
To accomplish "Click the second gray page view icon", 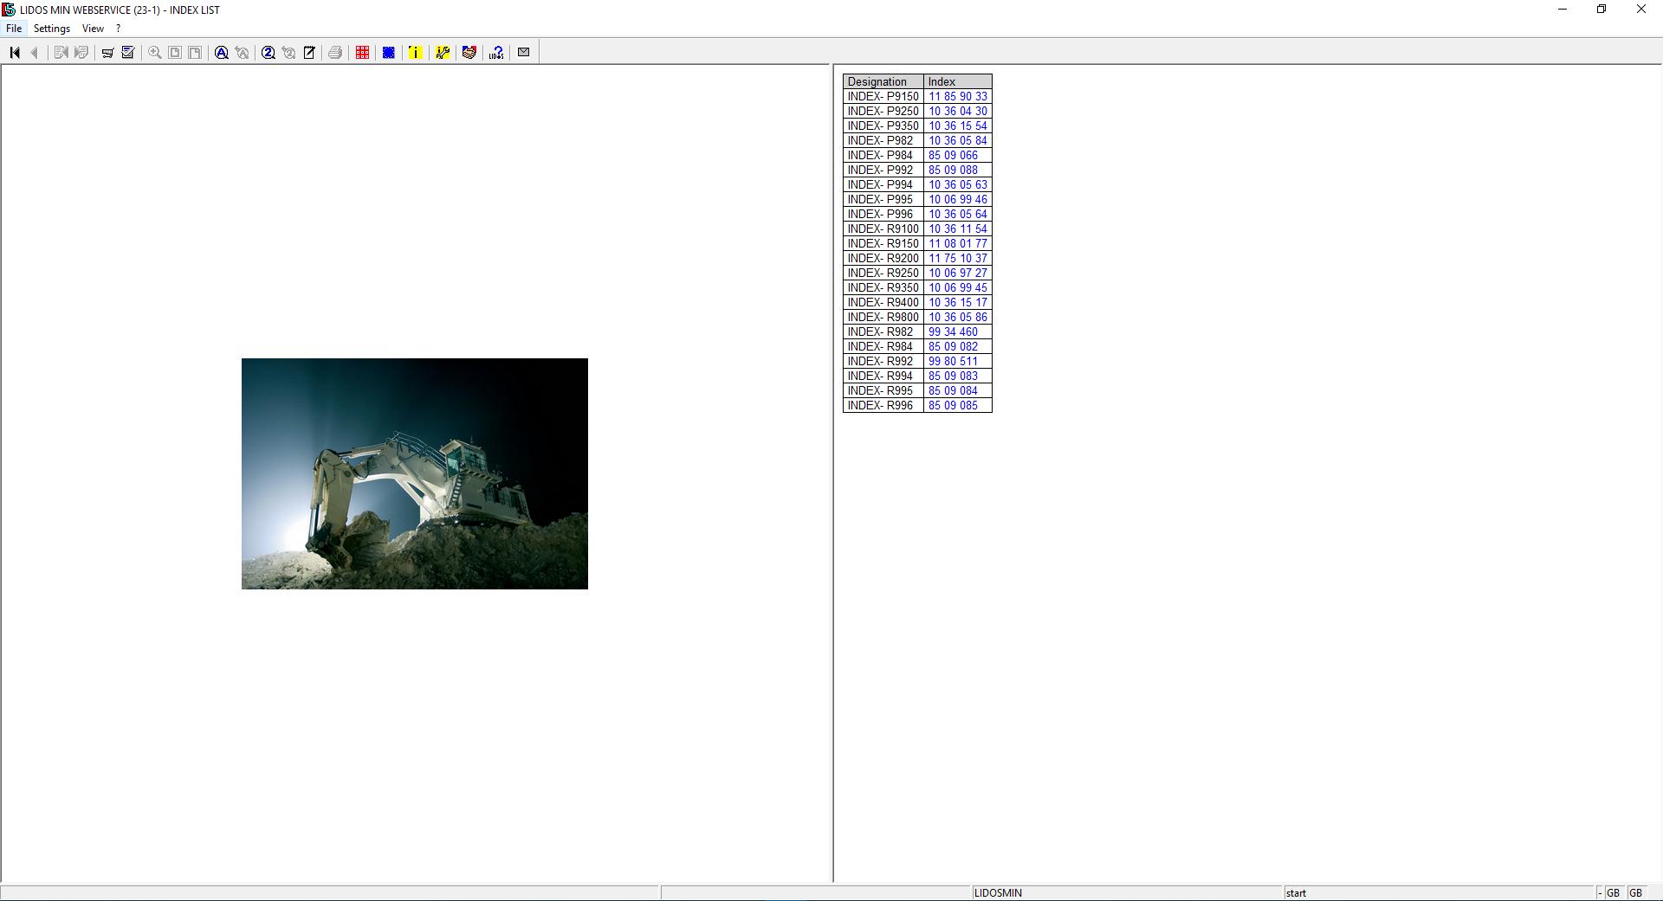I will click(196, 53).
